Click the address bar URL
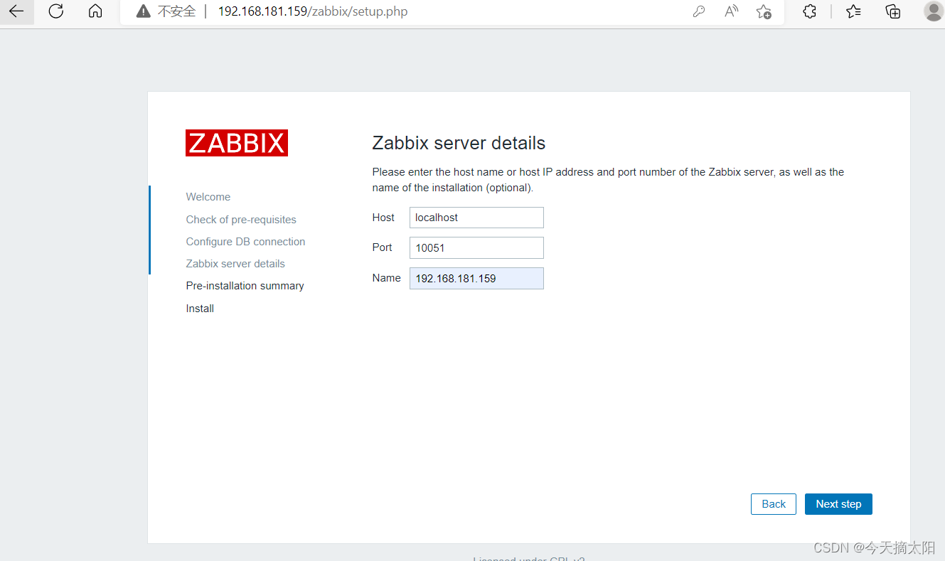 coord(313,11)
